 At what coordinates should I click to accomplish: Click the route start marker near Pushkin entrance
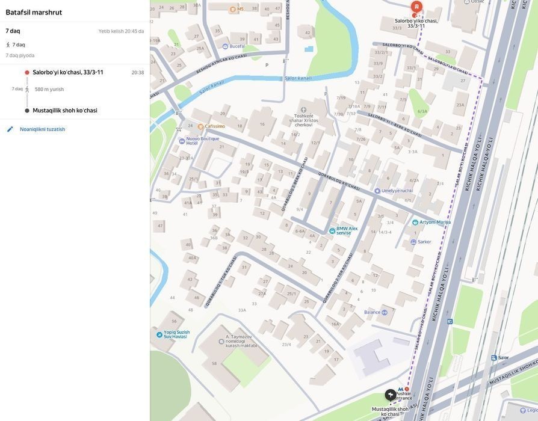(x=391, y=395)
